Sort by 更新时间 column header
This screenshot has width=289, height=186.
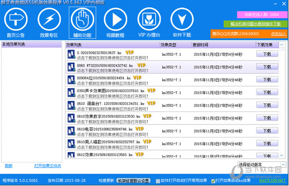223,45
